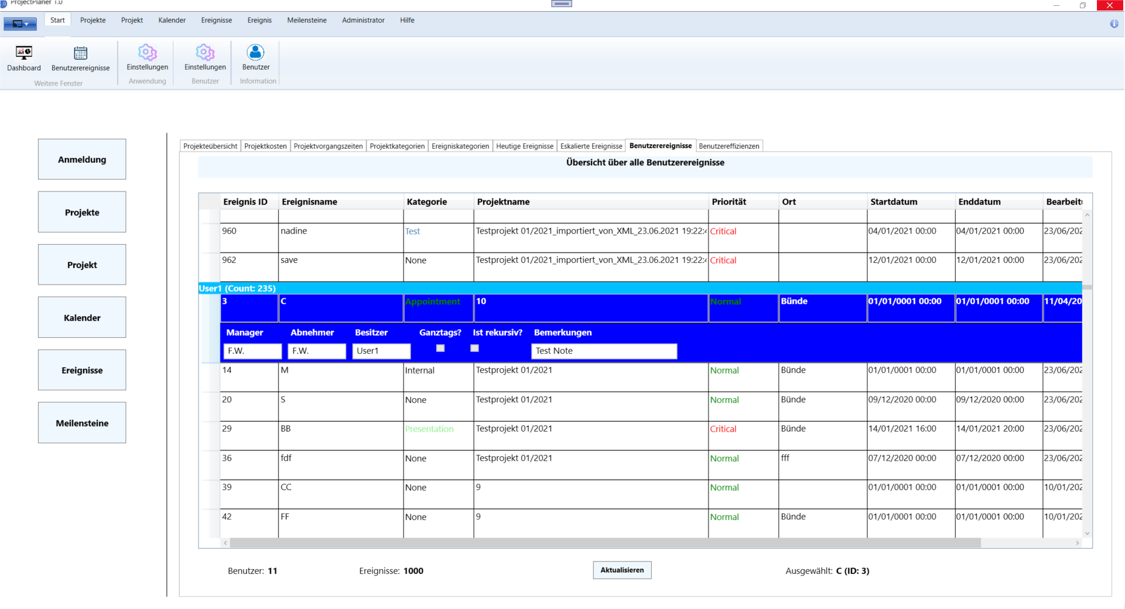The height and width of the screenshot is (609, 1125).
Task: Click the Ereignisse sidebar button
Action: tap(82, 370)
